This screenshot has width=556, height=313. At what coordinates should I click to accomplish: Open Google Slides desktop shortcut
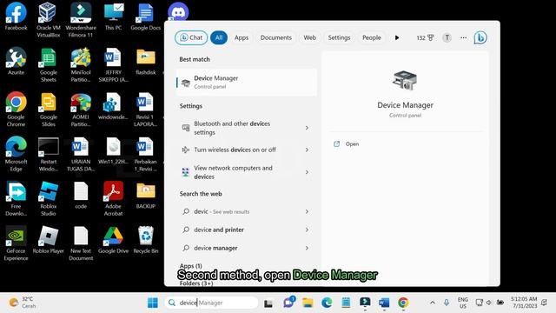[49, 110]
